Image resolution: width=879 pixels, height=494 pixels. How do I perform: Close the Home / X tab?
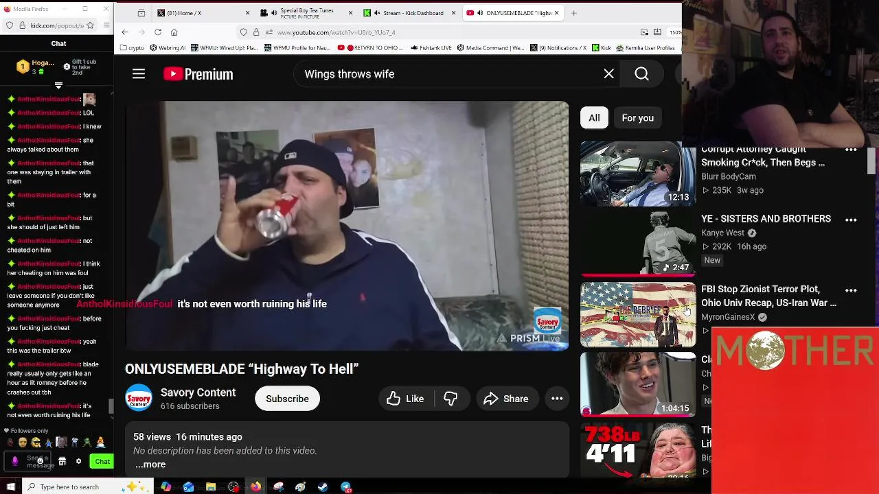pos(248,13)
